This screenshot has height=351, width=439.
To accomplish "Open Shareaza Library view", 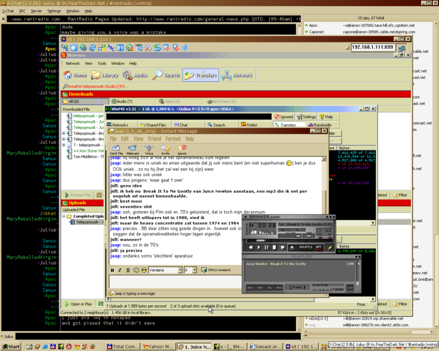I will click(x=104, y=75).
